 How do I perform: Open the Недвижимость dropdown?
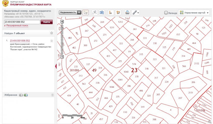click(x=70, y=12)
